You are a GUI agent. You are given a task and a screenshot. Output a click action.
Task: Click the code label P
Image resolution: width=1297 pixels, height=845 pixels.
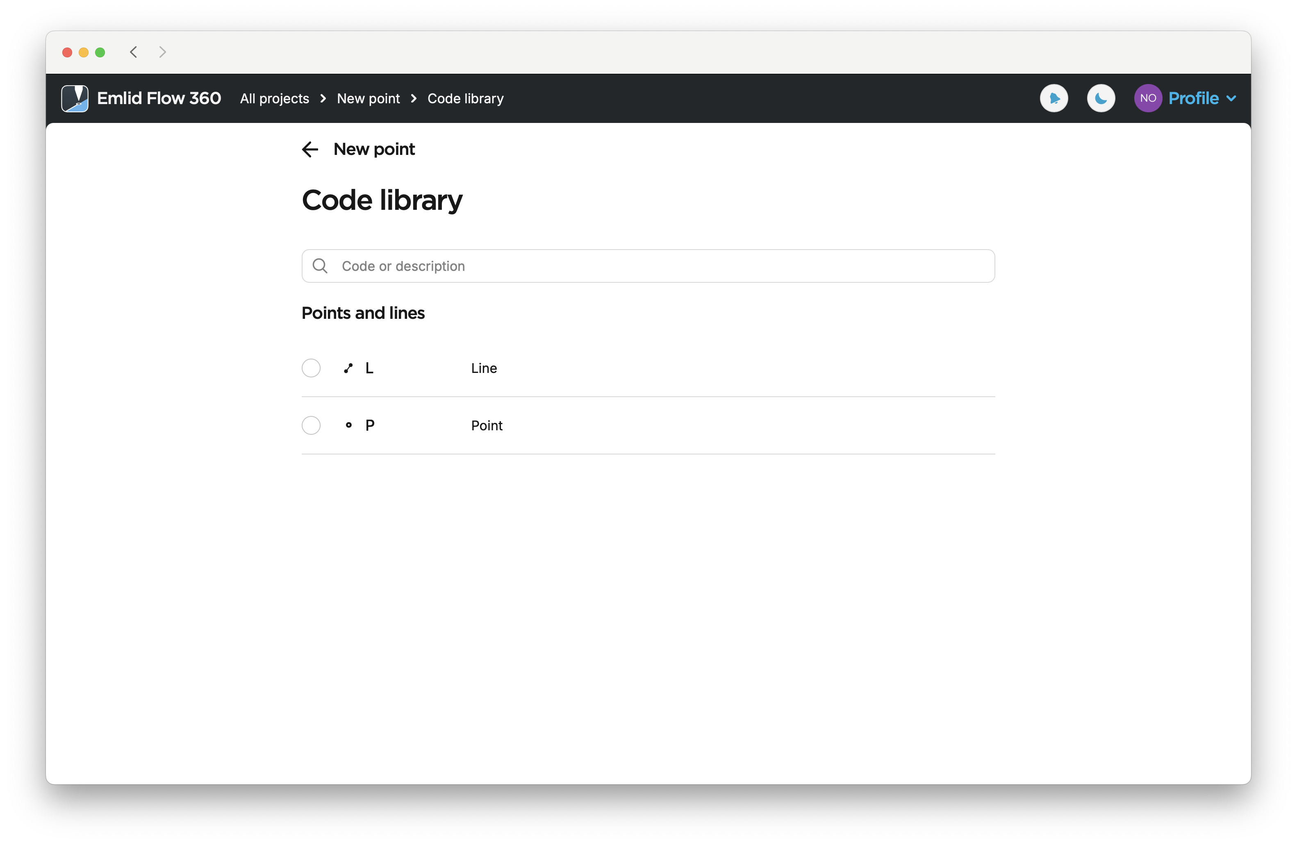(370, 425)
